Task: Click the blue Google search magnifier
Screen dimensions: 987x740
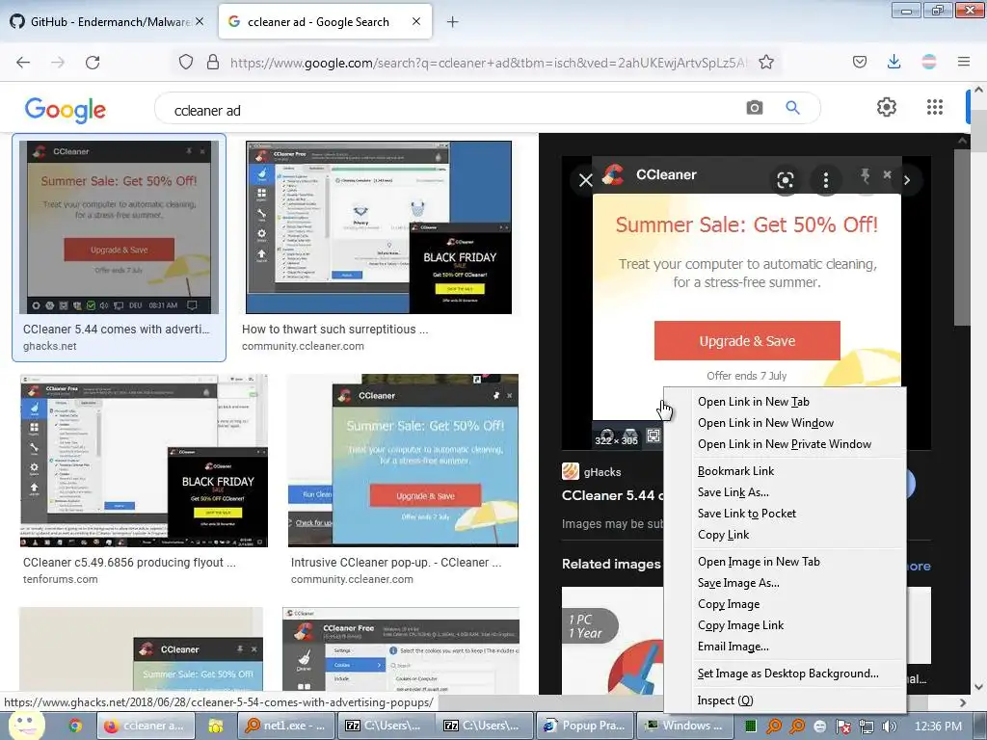Action: (793, 108)
